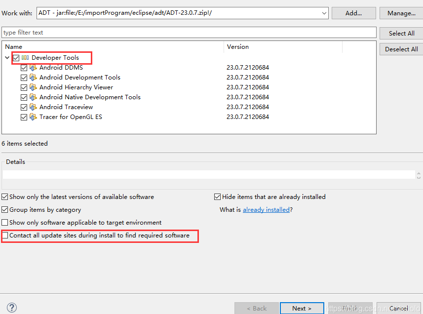Select the Android Development Tools row text
Image resolution: width=423 pixels, height=314 pixels.
click(80, 78)
